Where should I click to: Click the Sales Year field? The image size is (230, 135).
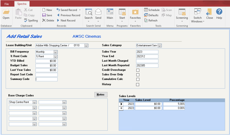coord(147,52)
